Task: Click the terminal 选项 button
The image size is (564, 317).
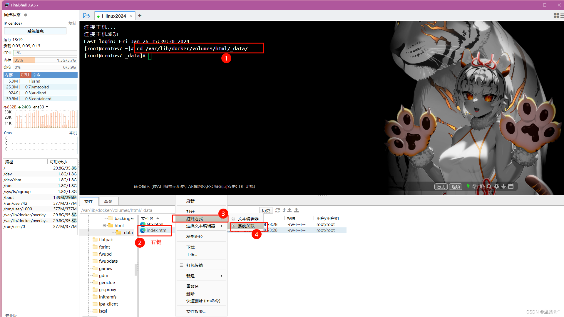Action: pyautogui.click(x=456, y=187)
